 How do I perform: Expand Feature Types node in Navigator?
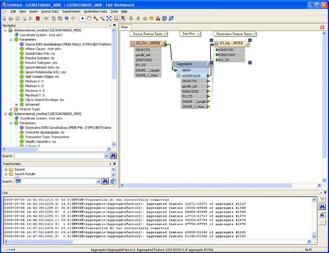pos(11,109)
